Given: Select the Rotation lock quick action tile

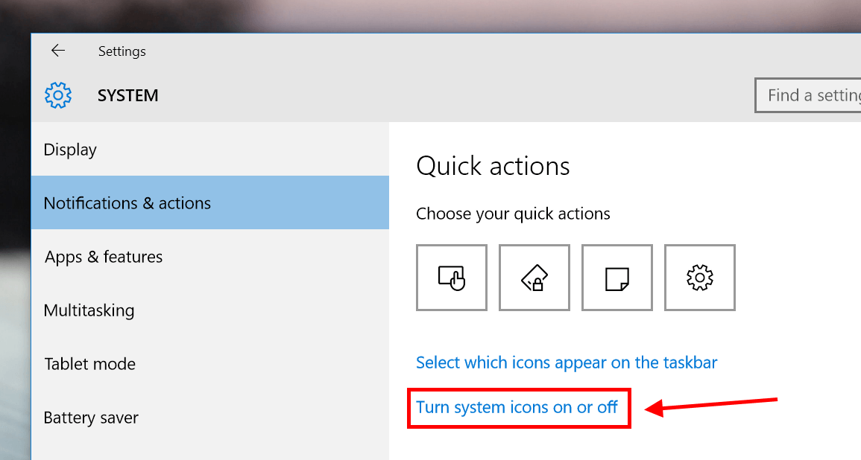Looking at the screenshot, I should click(x=534, y=278).
